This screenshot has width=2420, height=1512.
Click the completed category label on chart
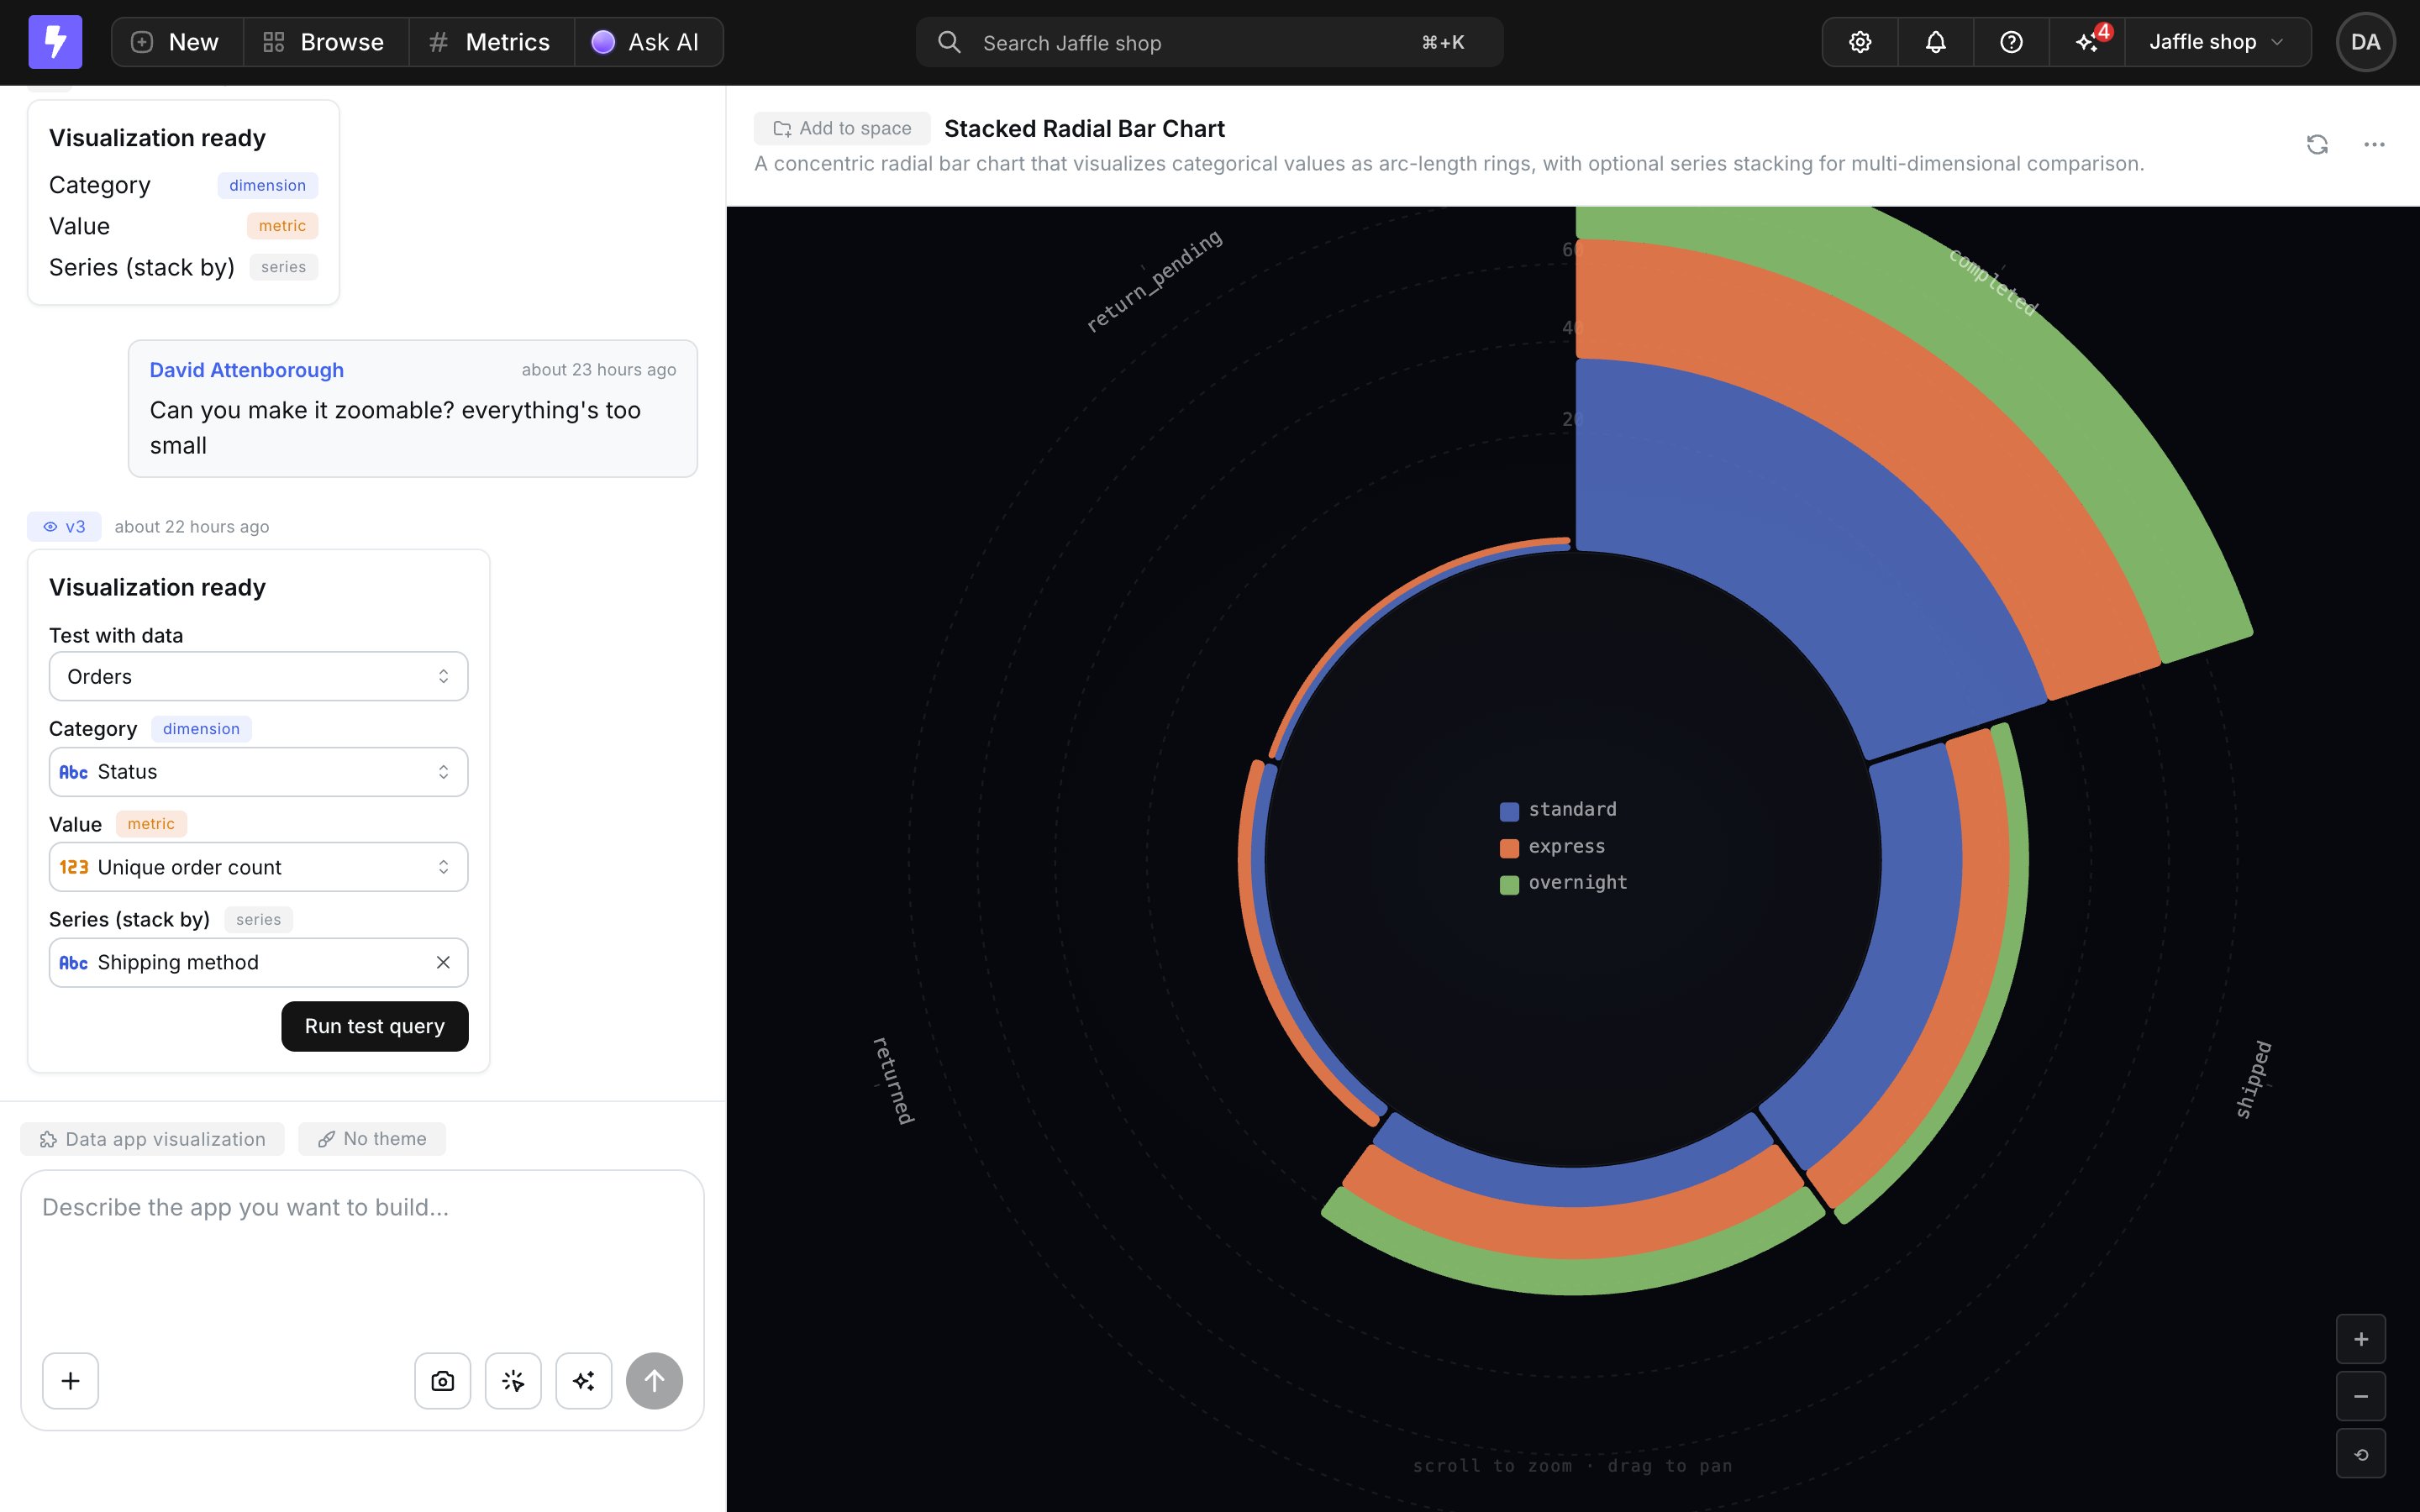1993,282
